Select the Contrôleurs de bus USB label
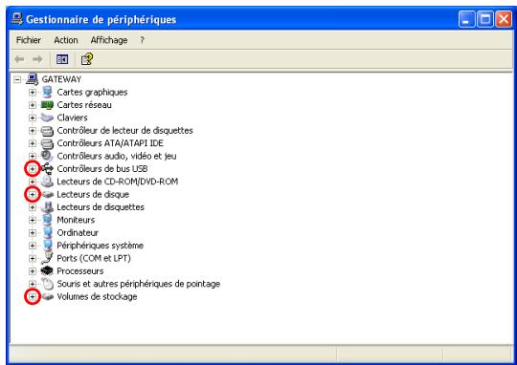Screen dimensions: 517x365 click(x=102, y=169)
